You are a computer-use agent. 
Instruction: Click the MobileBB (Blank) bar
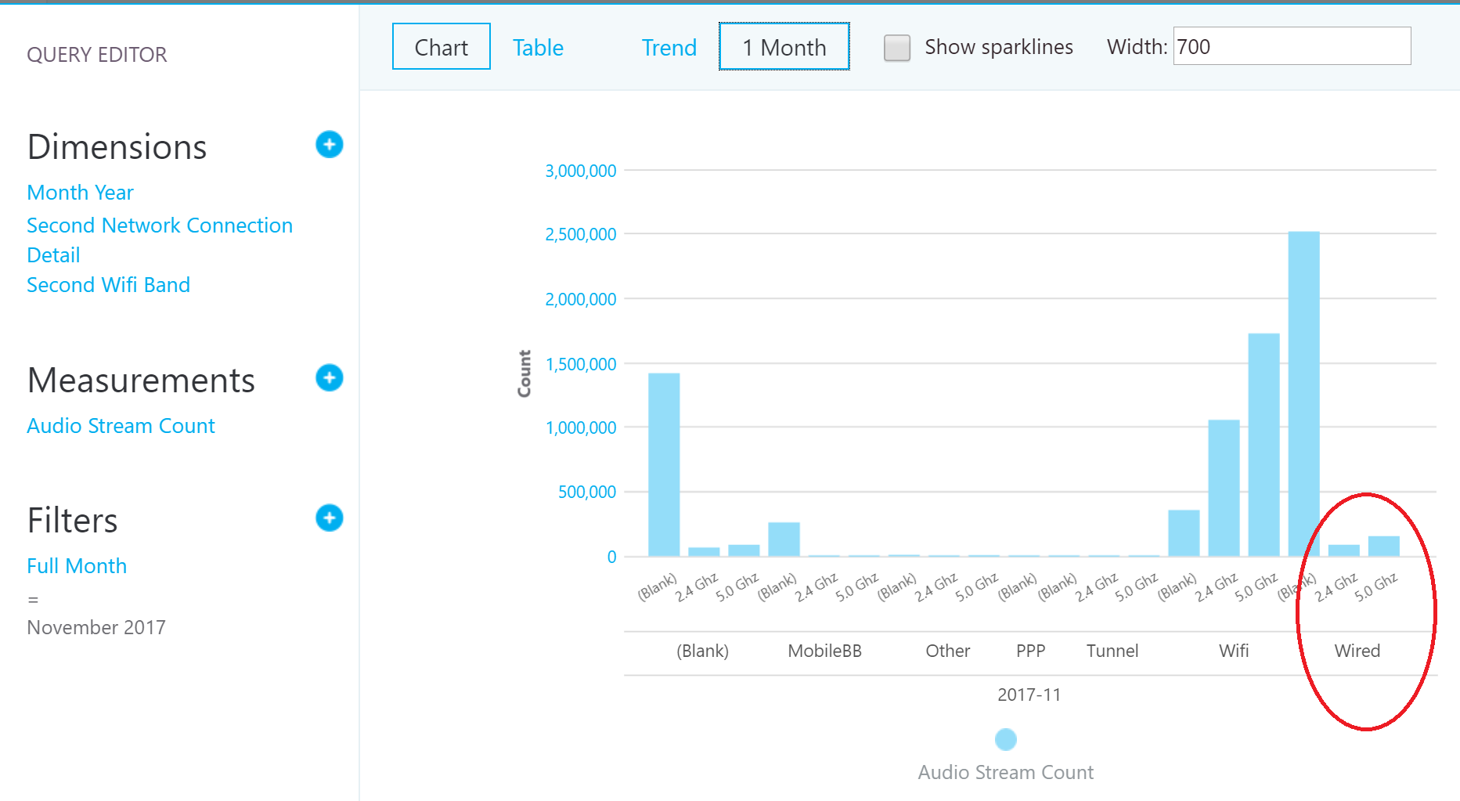pyautogui.click(x=784, y=539)
